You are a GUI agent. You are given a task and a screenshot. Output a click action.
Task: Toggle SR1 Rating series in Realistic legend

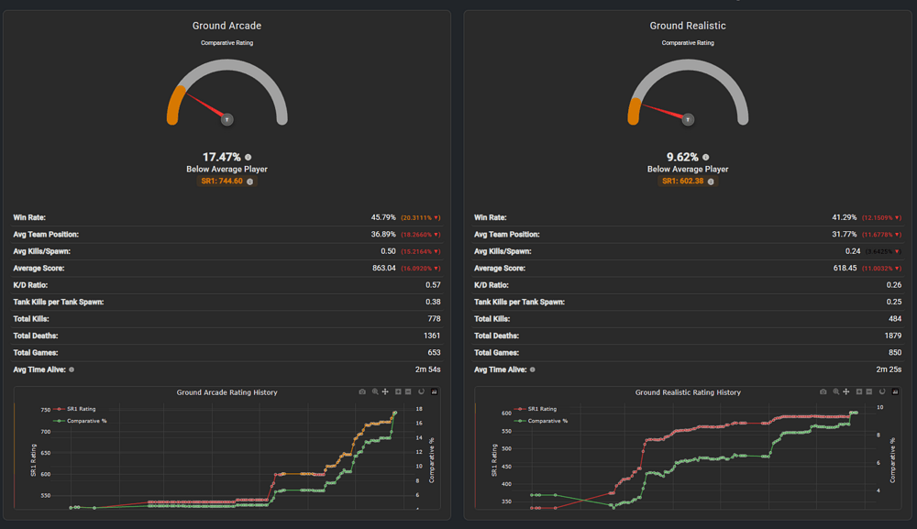pos(536,409)
